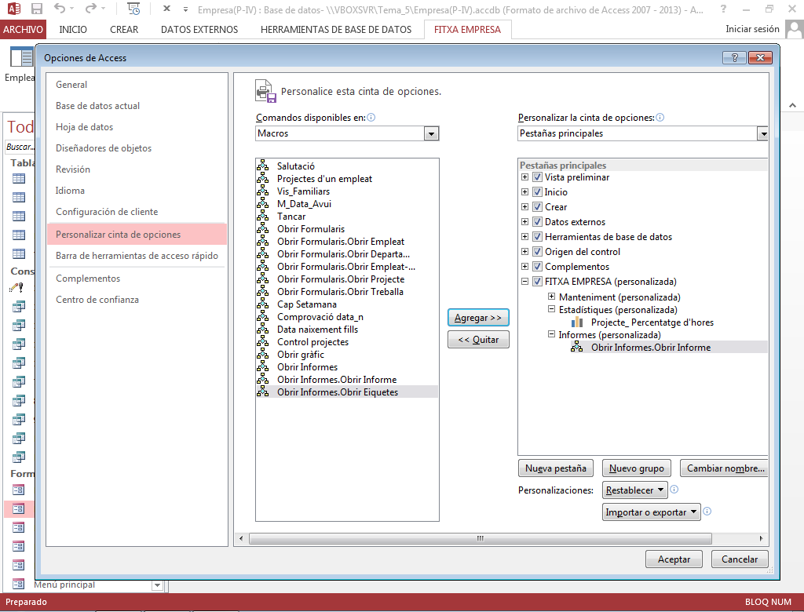Open the Comandos disponibles en Macros dropdown

point(431,133)
